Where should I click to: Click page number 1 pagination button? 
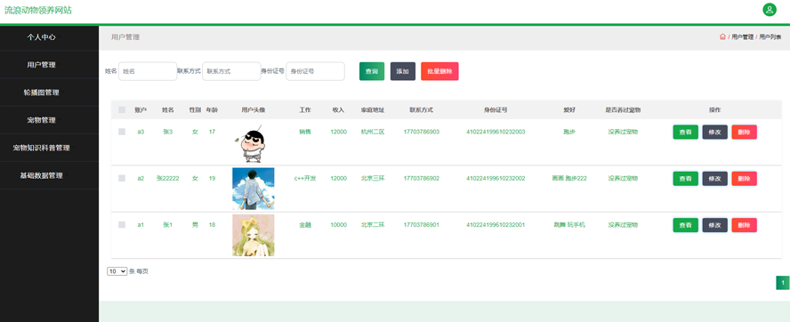pos(783,283)
